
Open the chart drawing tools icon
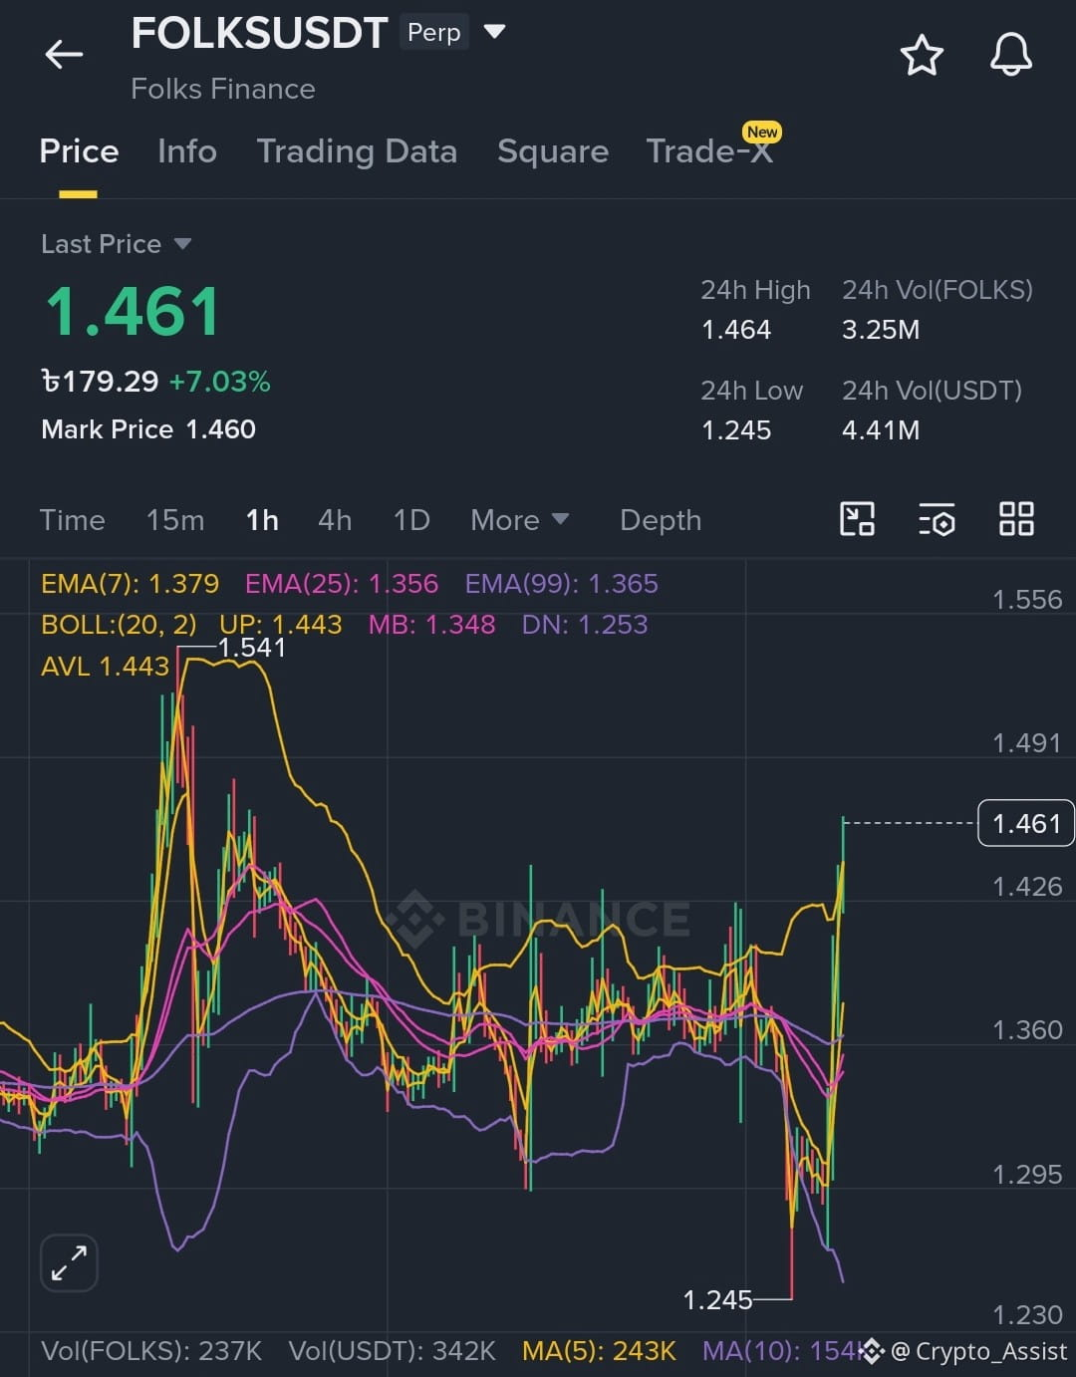857,519
